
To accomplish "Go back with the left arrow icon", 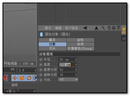I will [x=85, y=28].
